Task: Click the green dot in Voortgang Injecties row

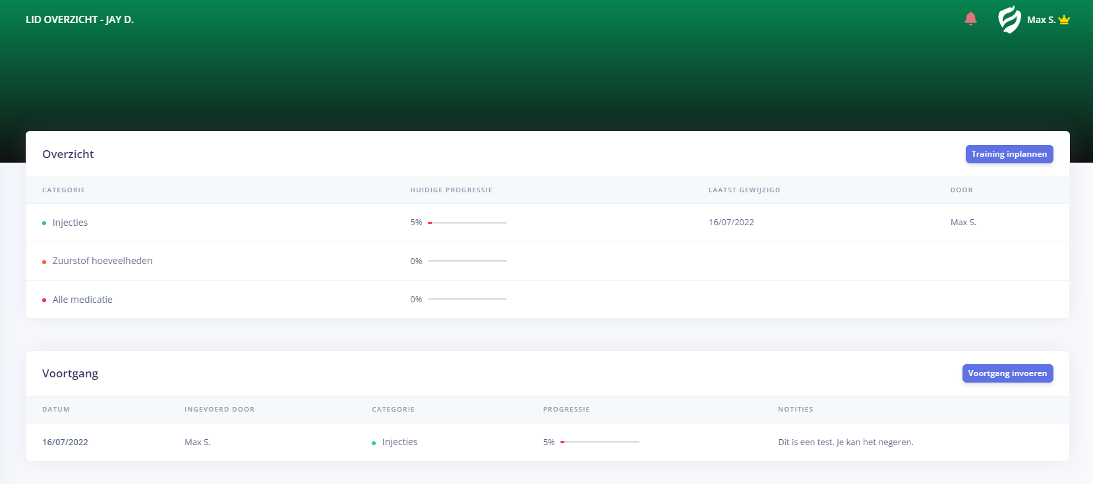Action: (374, 443)
